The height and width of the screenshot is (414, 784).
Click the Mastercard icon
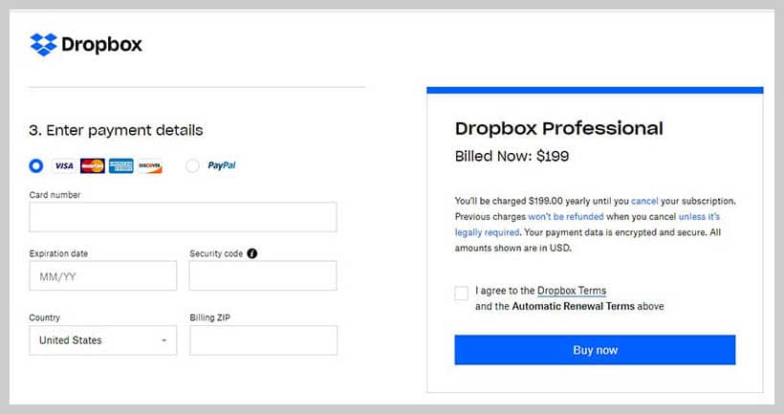(93, 165)
